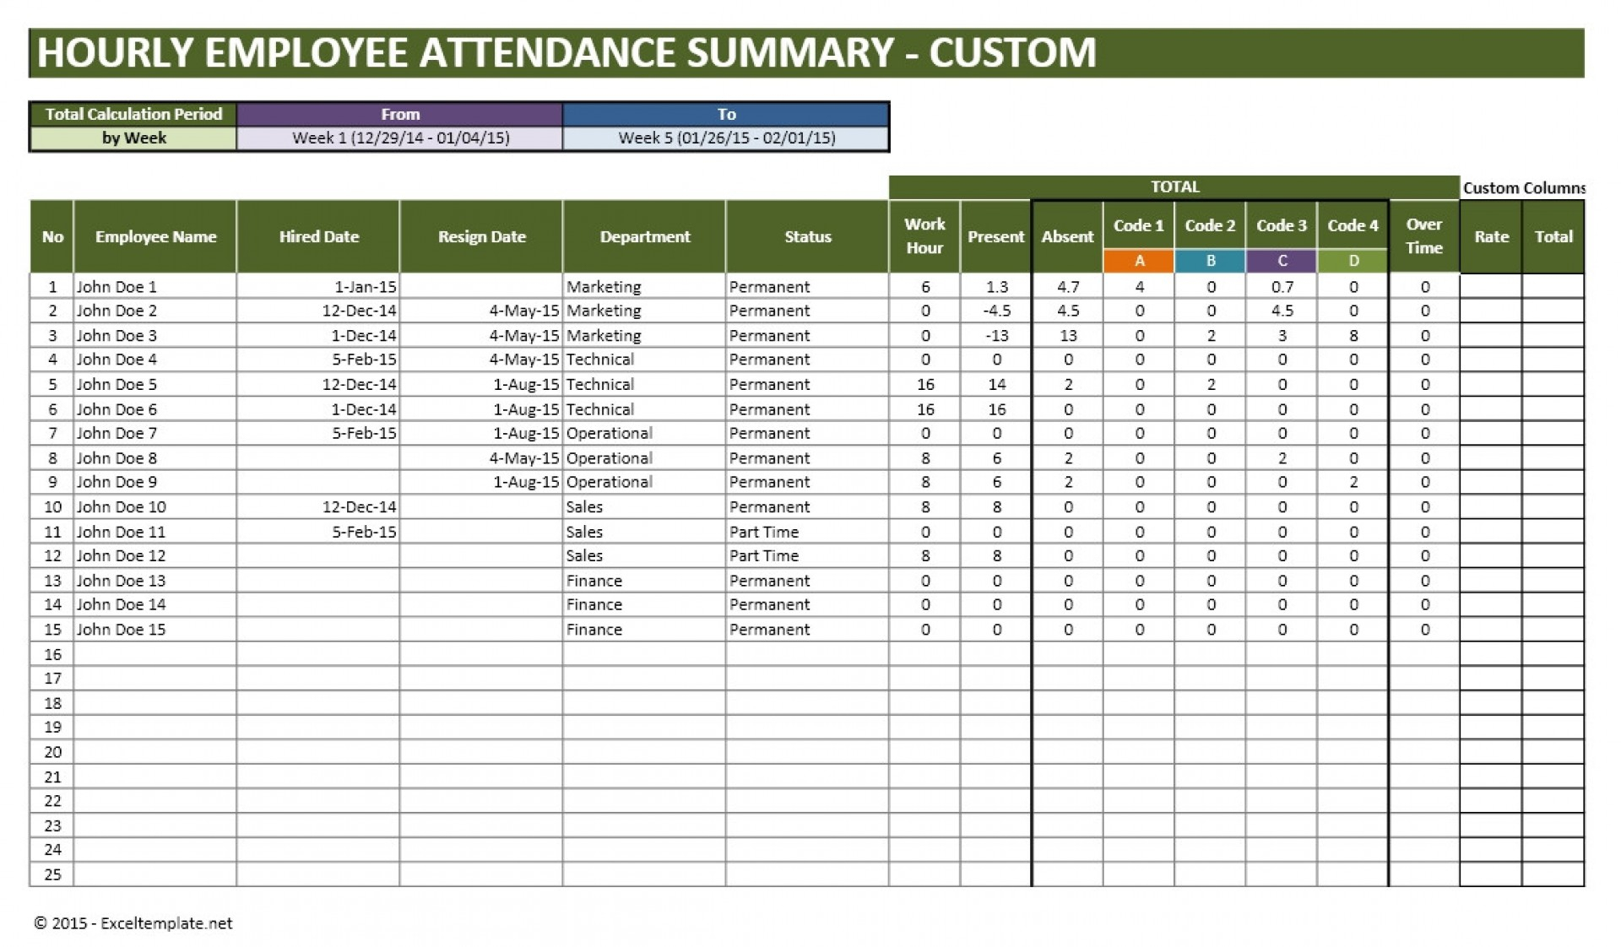Toggle Code 1 column label 'A'
1621x947 pixels.
point(1137,261)
